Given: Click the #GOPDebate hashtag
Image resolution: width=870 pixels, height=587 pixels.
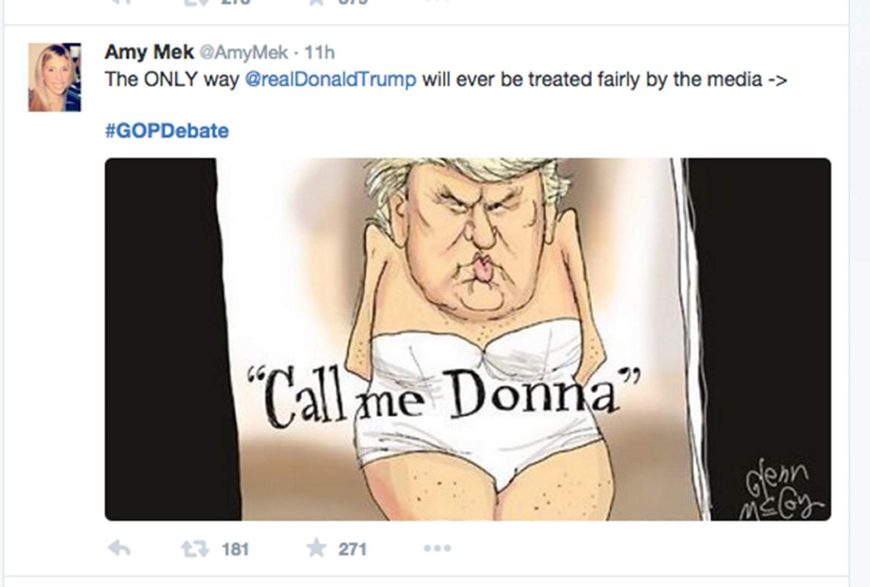Looking at the screenshot, I should 167,131.
